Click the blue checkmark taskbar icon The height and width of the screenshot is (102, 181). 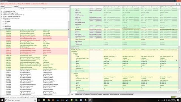(67, 100)
